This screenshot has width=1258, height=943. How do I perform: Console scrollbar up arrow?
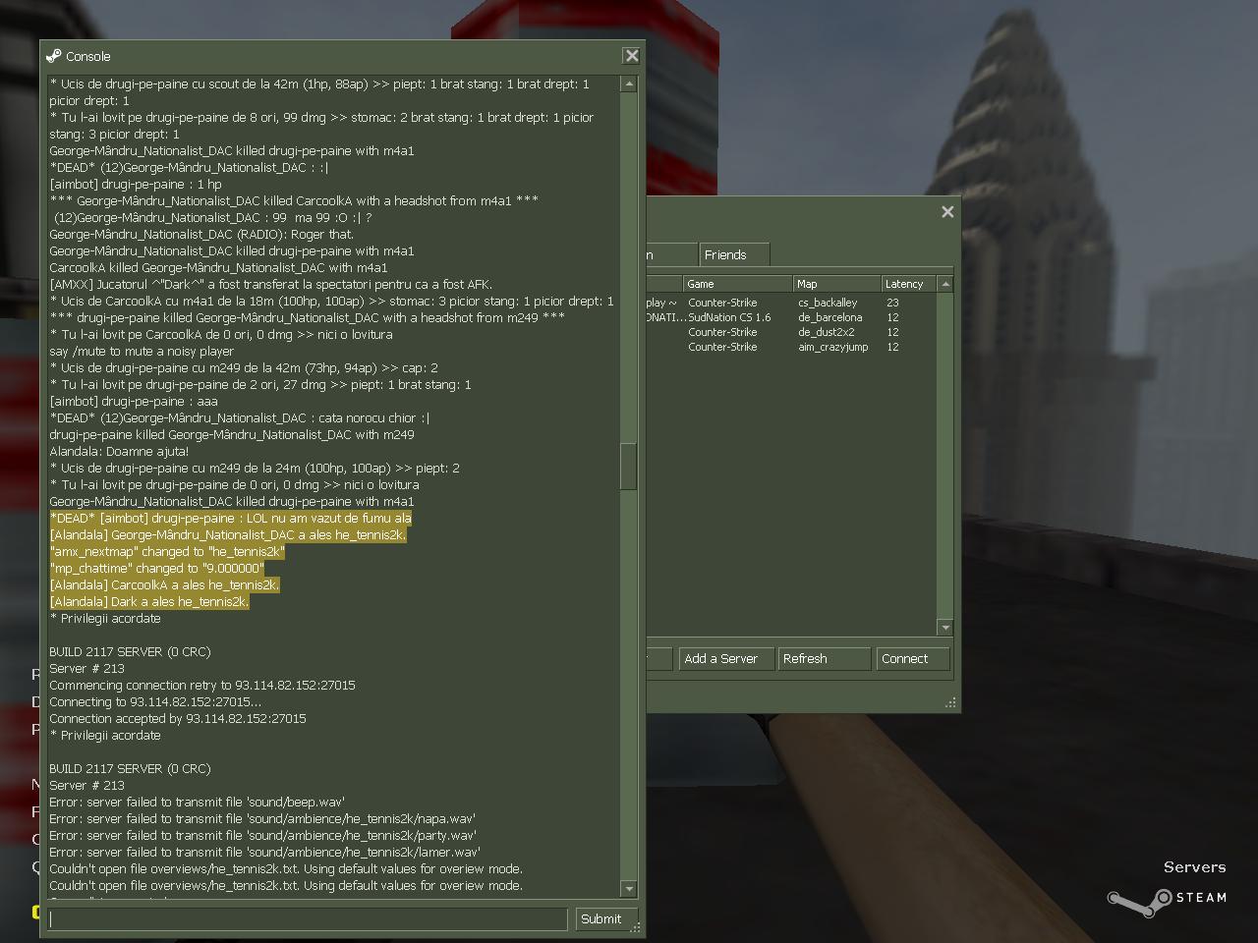[629, 84]
